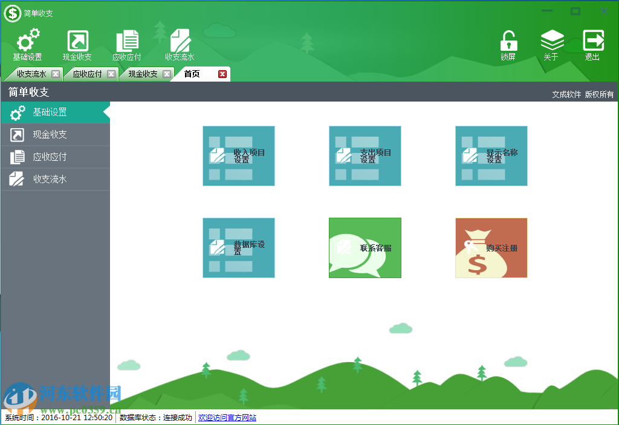The width and height of the screenshot is (619, 425).
Task: Click the 简单收支 dollar logo icon
Action: point(12,13)
